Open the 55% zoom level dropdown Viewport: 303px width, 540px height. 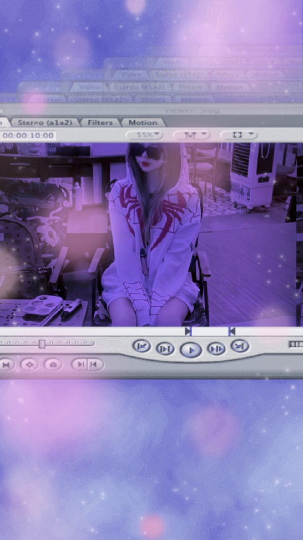tap(144, 135)
